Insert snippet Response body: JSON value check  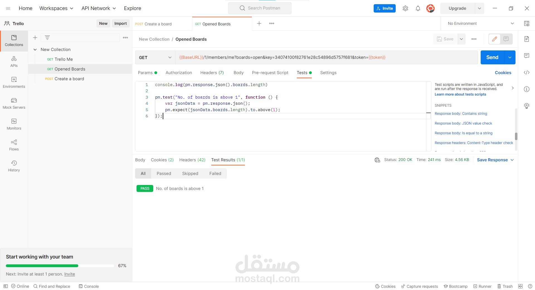(x=463, y=123)
